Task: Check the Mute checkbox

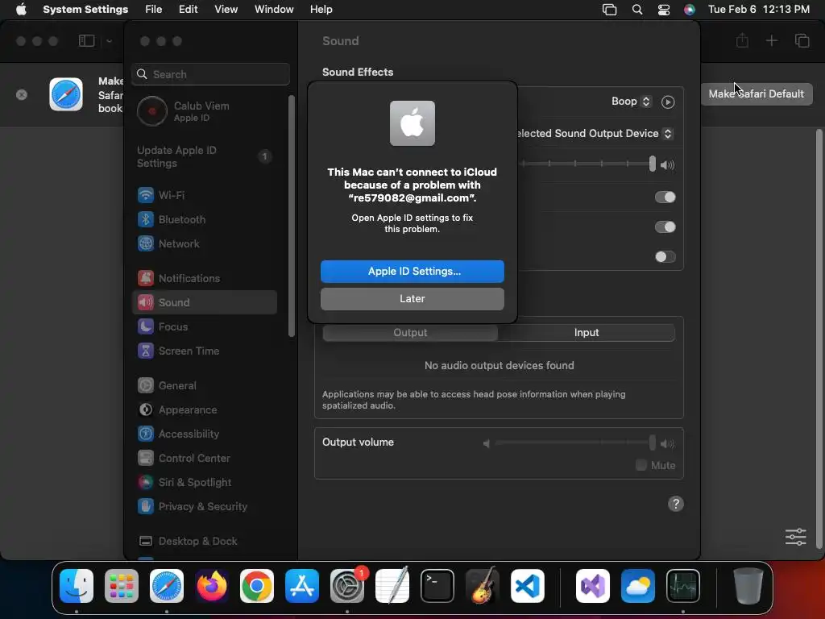Action: pos(641,465)
